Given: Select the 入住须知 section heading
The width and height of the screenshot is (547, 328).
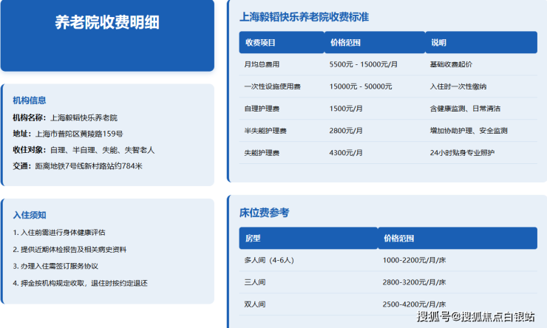Looking at the screenshot, I should (30, 215).
